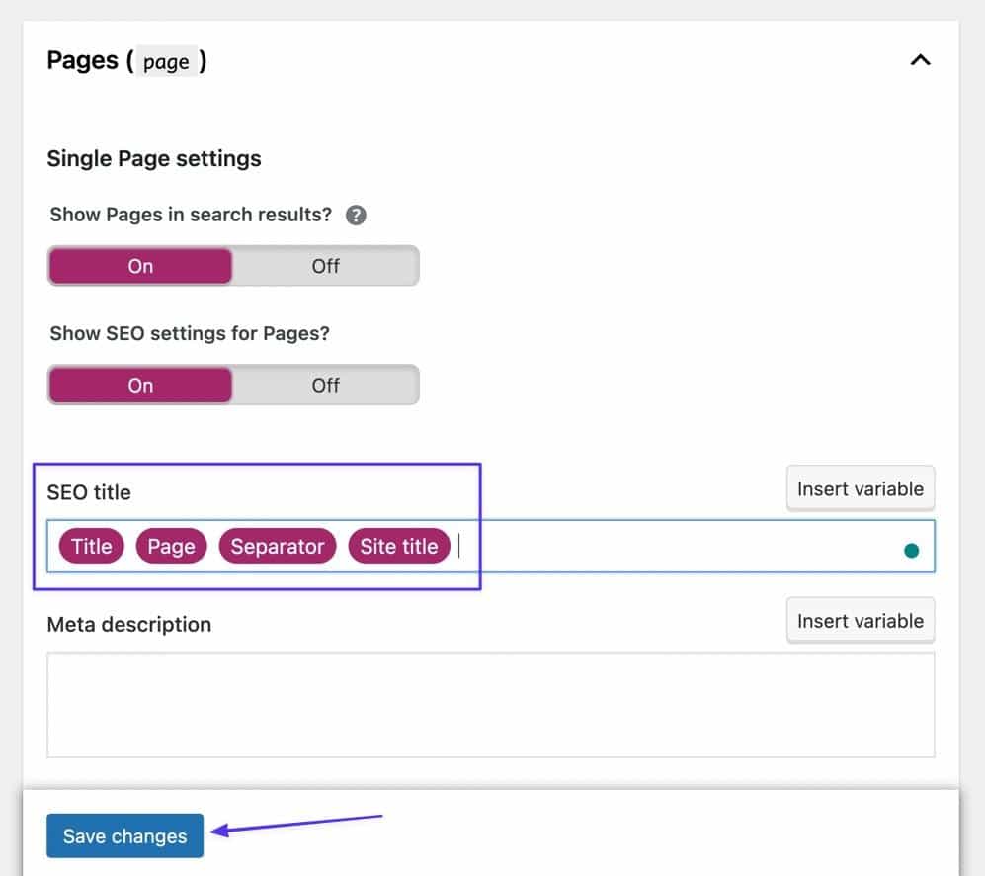Switch Show SEO settings for Pages to Off
The image size is (985, 876).
point(325,385)
